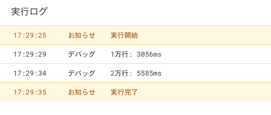Image resolution: width=271 pixels, height=115 pixels.
Task: Click the highlighted 実行完了 log row background
Action: click(x=204, y=92)
